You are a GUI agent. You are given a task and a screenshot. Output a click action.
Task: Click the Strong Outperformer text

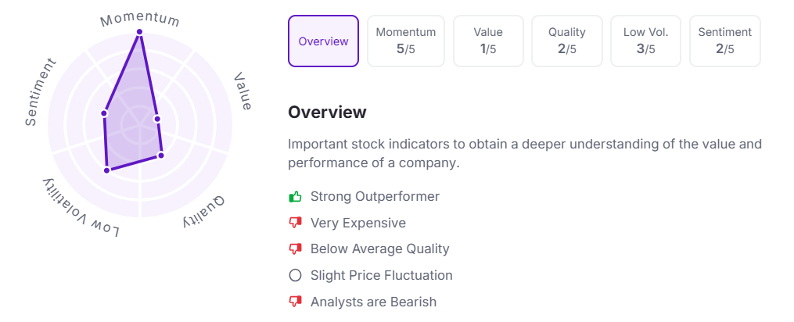point(375,196)
